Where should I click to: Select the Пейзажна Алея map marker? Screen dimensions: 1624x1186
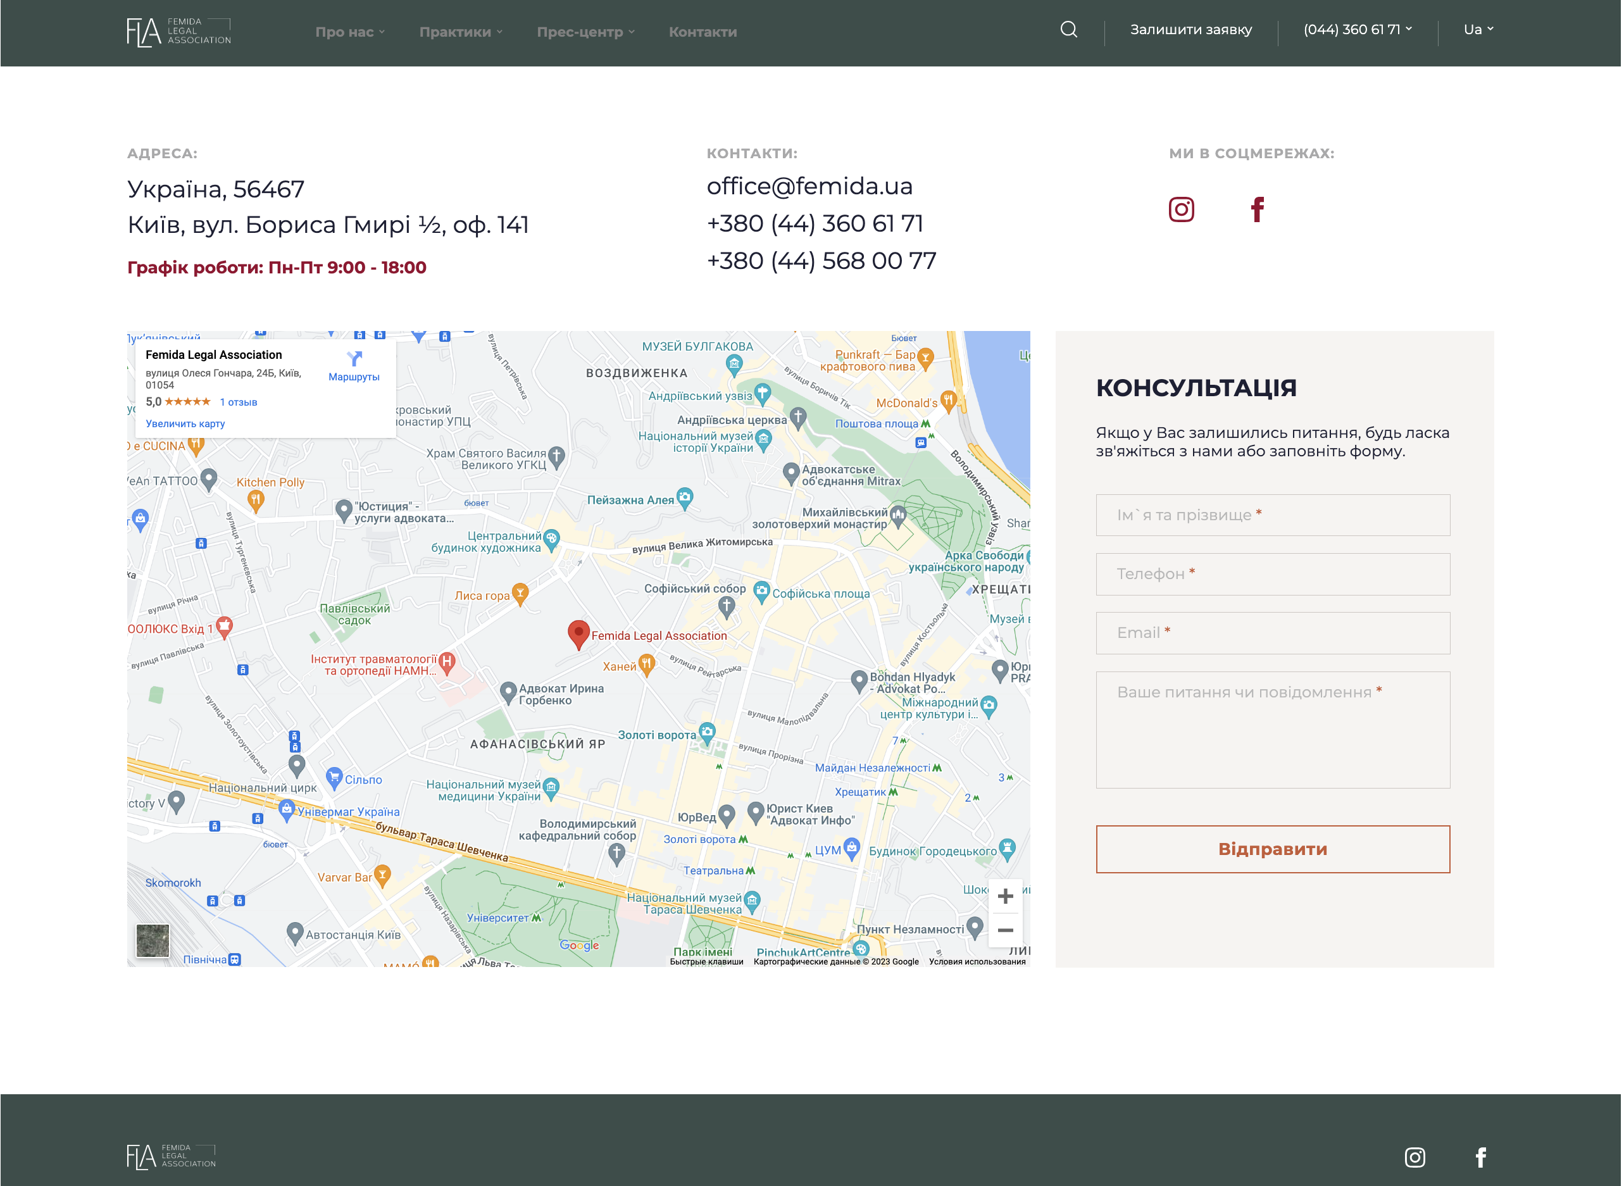[x=686, y=498]
